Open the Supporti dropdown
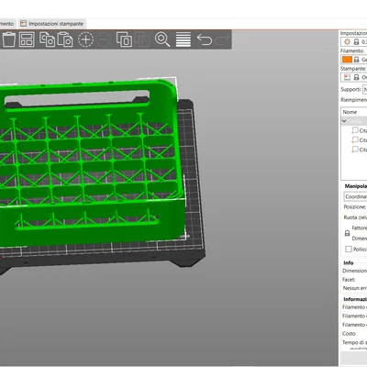Viewport: 367px width, 367px height. (x=365, y=89)
